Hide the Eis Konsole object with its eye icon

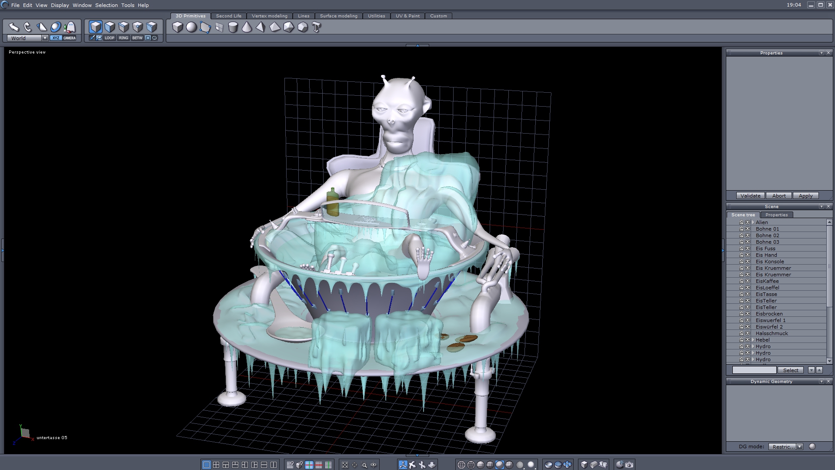(748, 262)
